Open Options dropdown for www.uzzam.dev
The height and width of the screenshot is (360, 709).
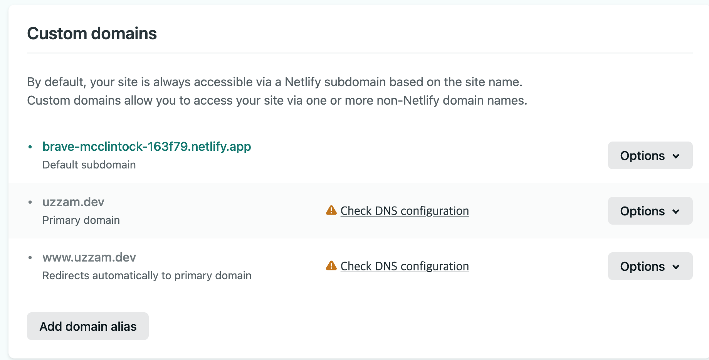650,266
